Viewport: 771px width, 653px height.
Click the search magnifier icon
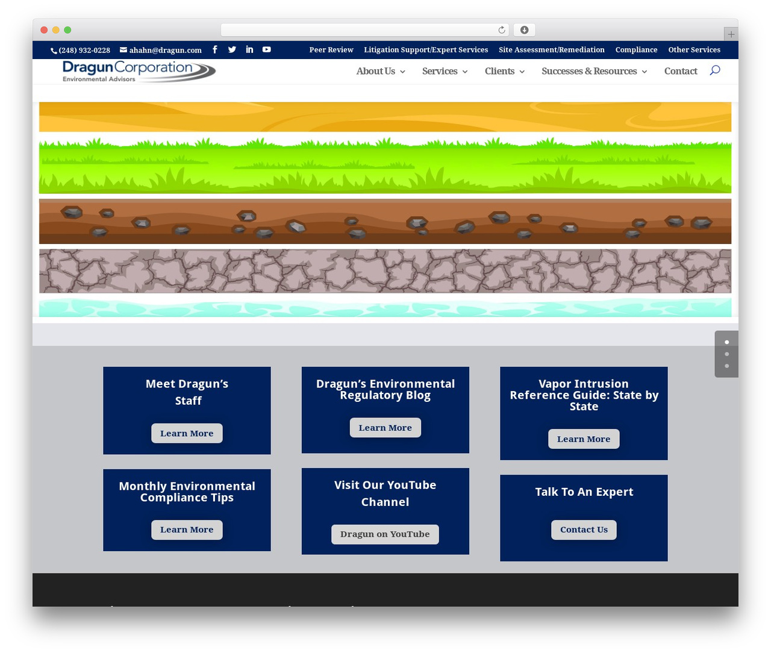715,70
